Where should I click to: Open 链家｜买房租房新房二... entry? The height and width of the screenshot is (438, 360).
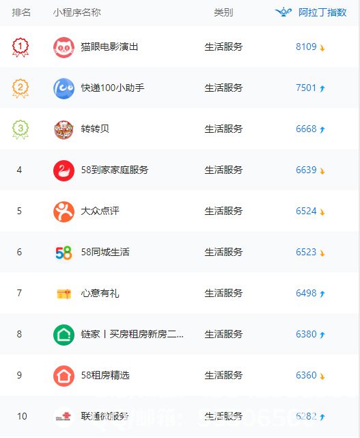click(x=132, y=334)
